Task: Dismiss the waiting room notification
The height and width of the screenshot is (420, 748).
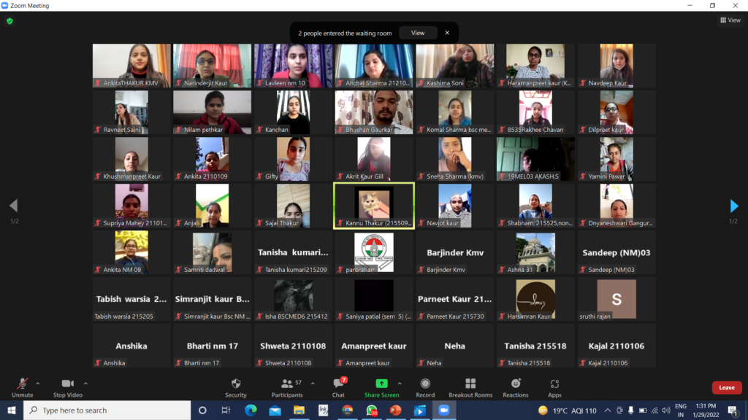Action: (x=447, y=33)
